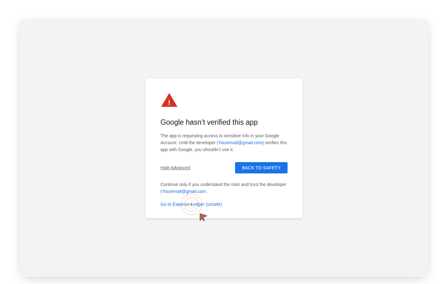Click the BACK TO SAFETY button
The image size is (448, 284).
(x=261, y=168)
